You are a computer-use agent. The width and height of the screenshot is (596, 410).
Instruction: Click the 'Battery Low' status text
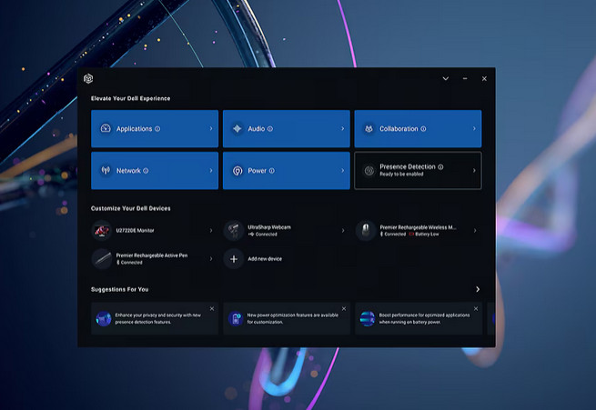[x=427, y=235]
